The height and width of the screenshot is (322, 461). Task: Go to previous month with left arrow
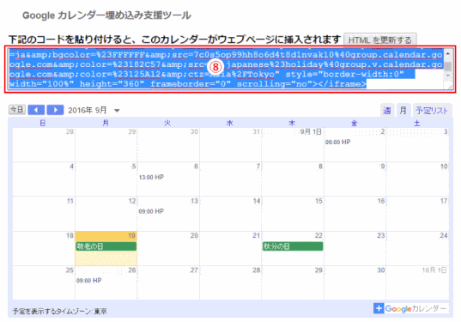[36, 110]
